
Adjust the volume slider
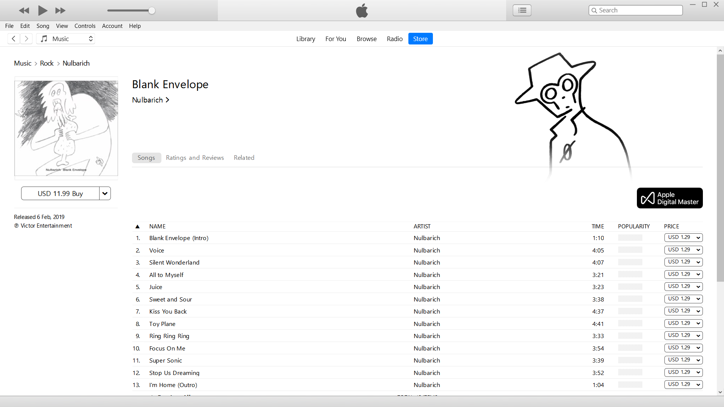click(x=151, y=11)
